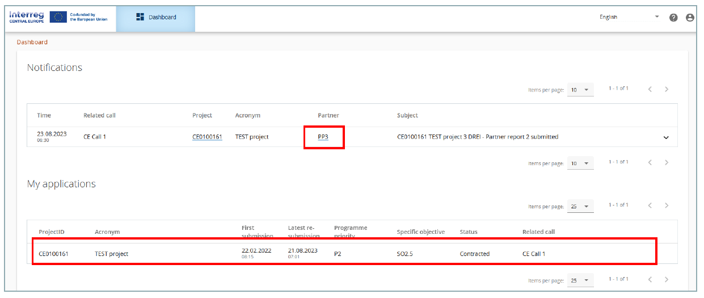Click the SO2.5 specific objective cell
The image size is (704, 298).
tap(405, 254)
